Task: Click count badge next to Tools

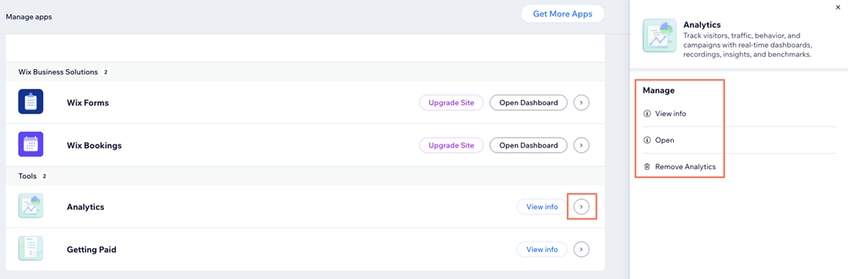Action: 45,176
